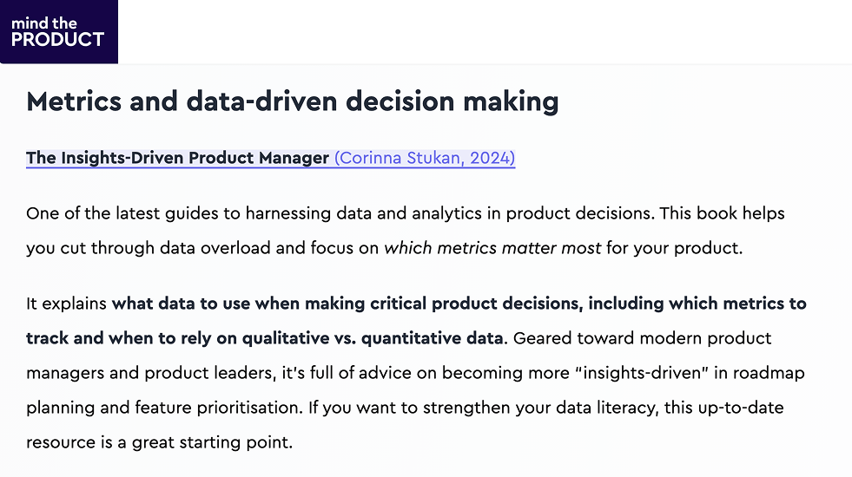The image size is (852, 477).
Task: Click the Metrics and data-driven decision making heading
Action: click(293, 101)
